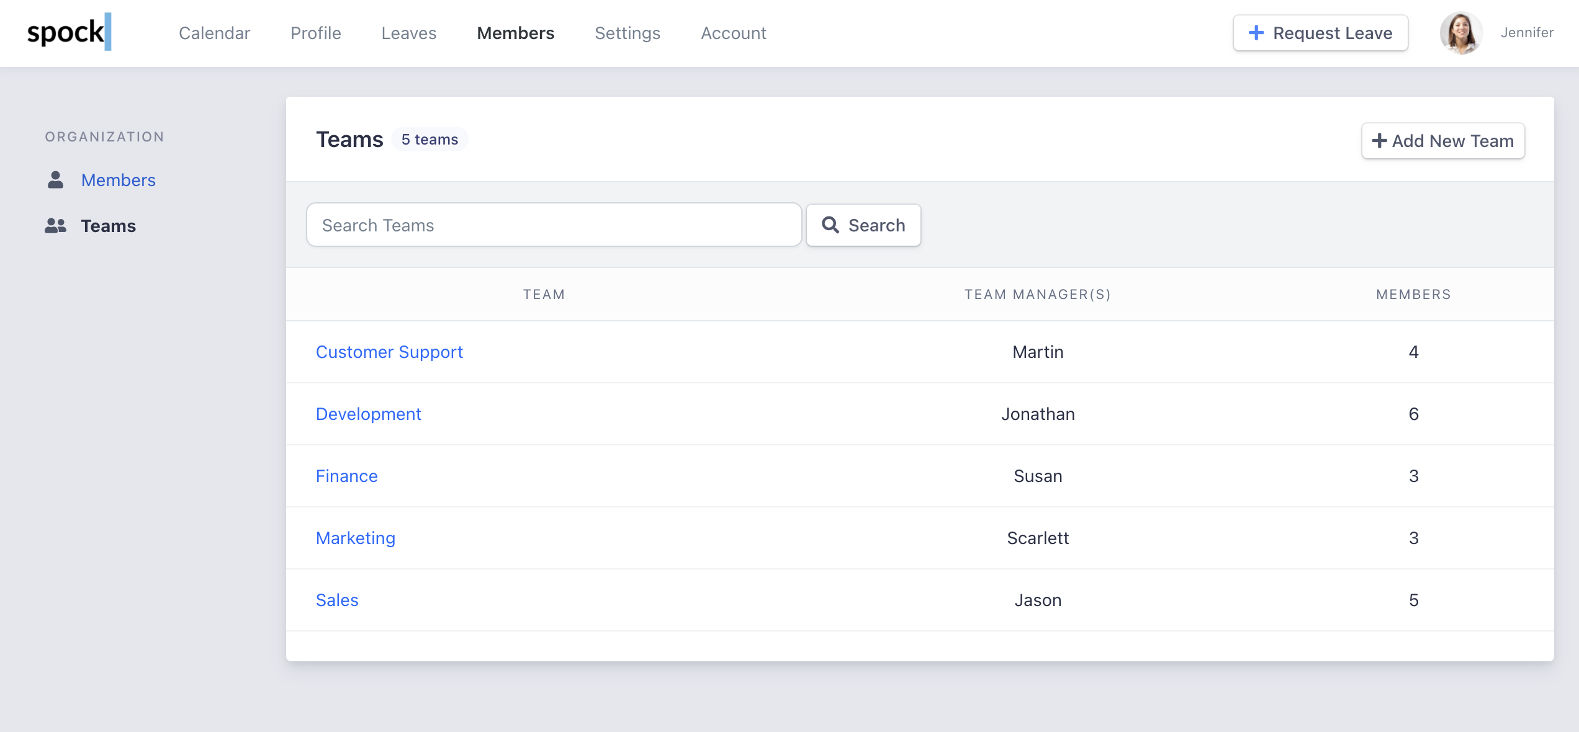Navigate to the Account tab

click(x=733, y=33)
